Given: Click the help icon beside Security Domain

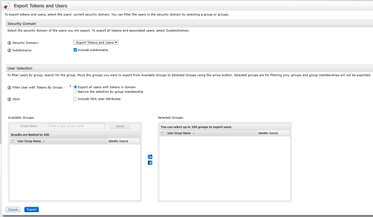Looking at the screenshot, I should (9, 43).
